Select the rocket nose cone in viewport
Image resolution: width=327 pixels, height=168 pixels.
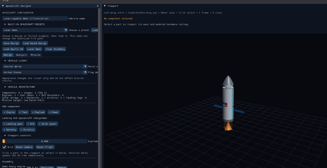click(228, 81)
